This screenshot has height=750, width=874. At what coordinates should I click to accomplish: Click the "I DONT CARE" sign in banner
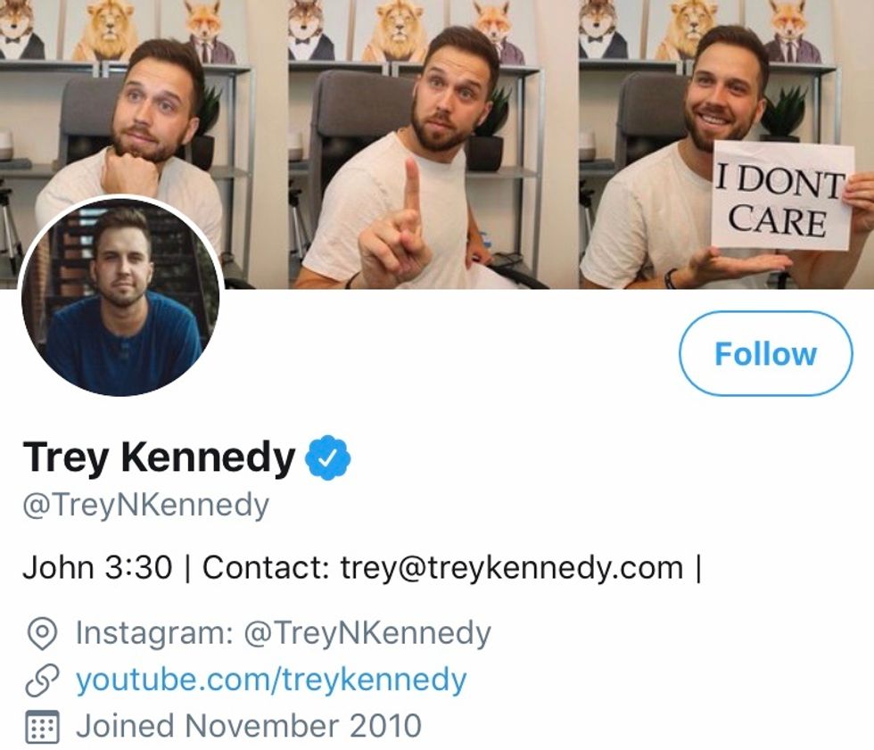click(x=783, y=196)
